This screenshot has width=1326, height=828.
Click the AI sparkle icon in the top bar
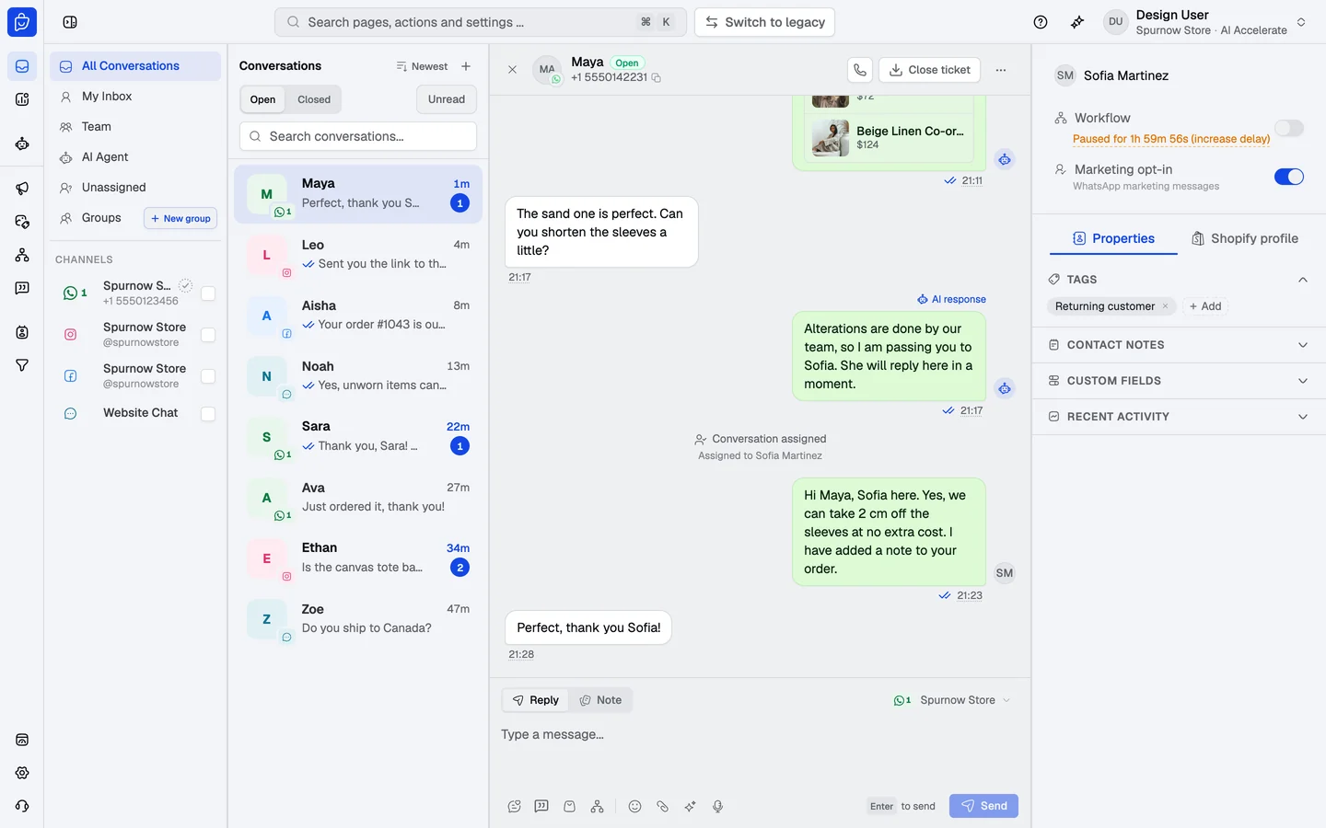click(1077, 22)
